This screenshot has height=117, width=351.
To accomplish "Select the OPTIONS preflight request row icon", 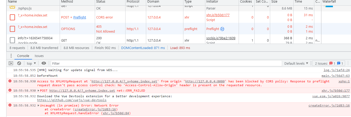I will (12, 29).
